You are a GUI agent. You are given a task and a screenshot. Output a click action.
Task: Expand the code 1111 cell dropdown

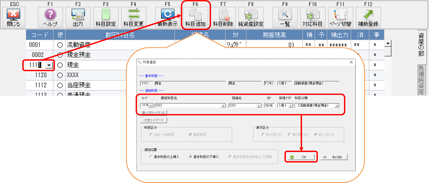click(49, 65)
